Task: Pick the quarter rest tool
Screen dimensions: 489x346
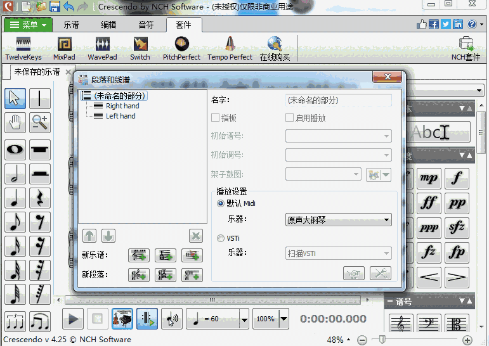Action: pyautogui.click(x=40, y=198)
